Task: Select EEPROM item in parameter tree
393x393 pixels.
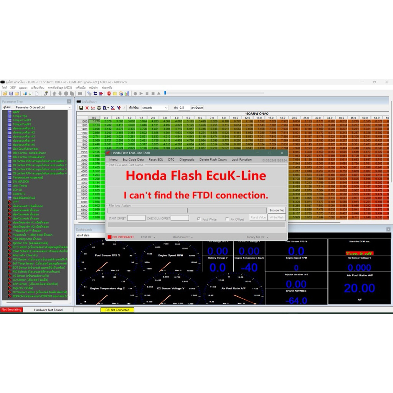Action: (x=40, y=296)
